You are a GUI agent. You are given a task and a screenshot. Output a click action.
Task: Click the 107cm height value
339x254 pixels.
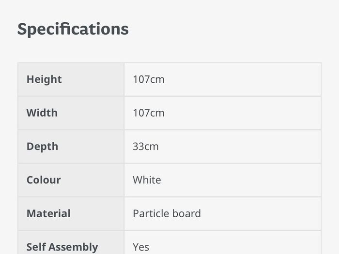pyautogui.click(x=149, y=79)
